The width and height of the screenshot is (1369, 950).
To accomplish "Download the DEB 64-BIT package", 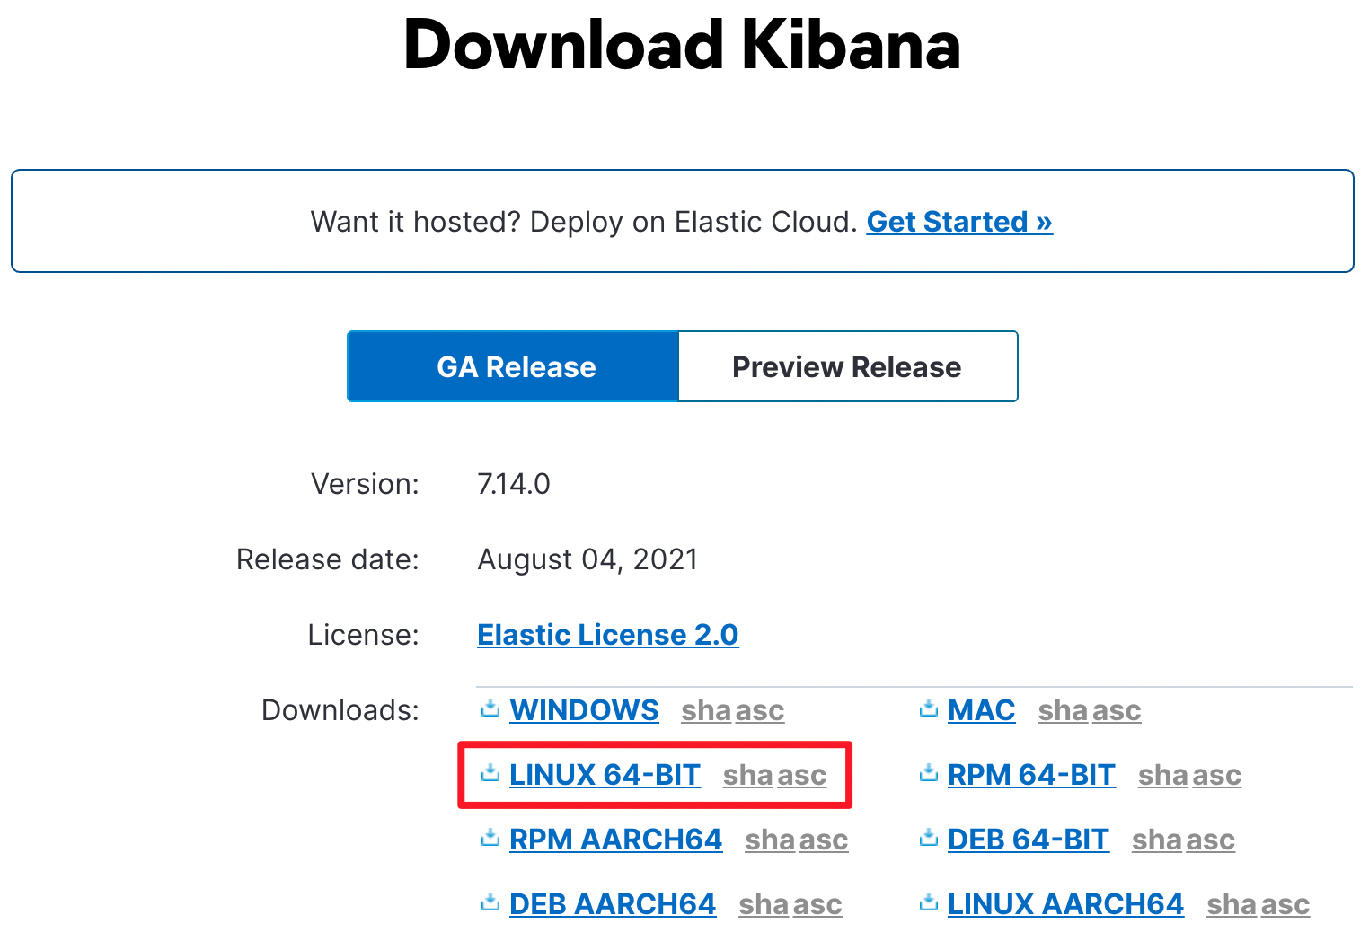I will pos(1028,840).
